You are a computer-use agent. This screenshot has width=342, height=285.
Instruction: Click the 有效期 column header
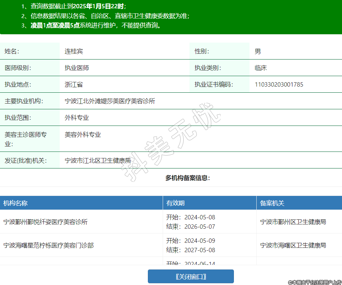click(x=175, y=203)
